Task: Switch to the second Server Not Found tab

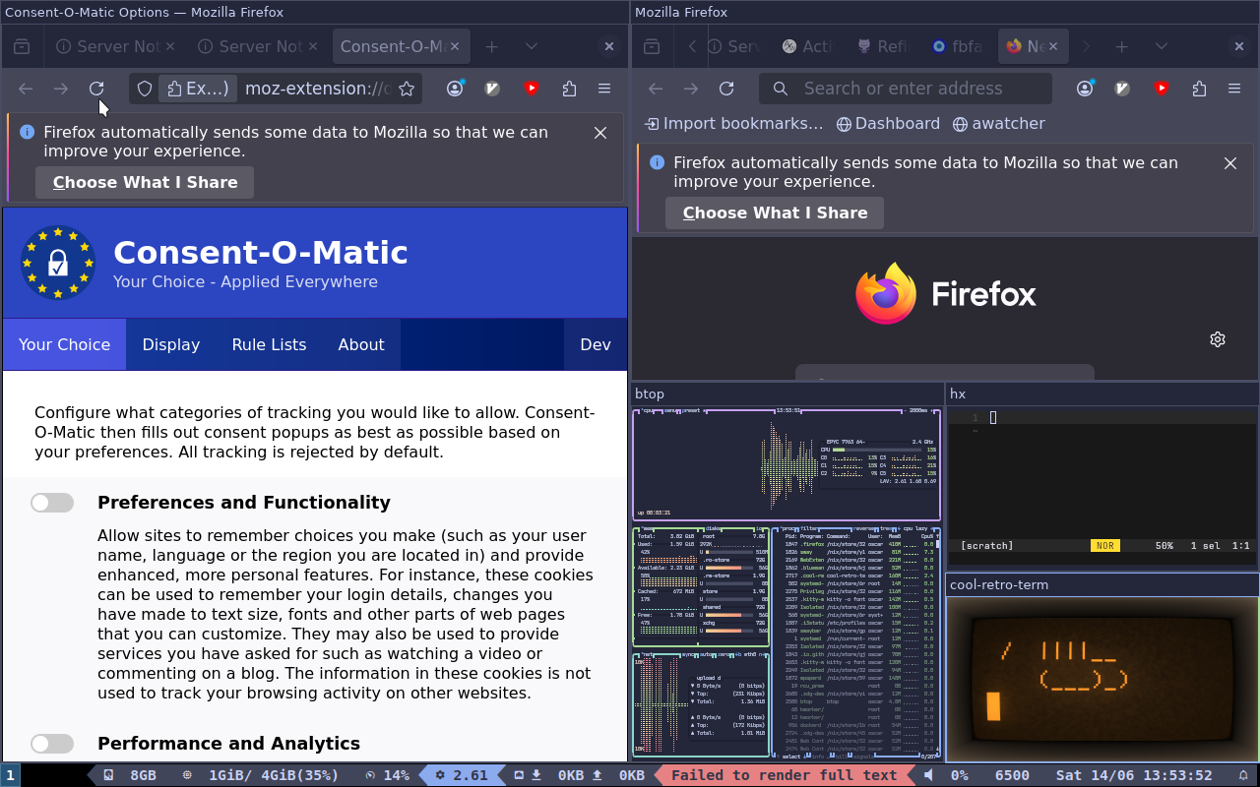Action: tap(256, 46)
